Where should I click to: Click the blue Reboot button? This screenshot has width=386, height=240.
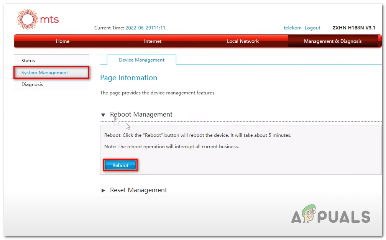point(120,165)
